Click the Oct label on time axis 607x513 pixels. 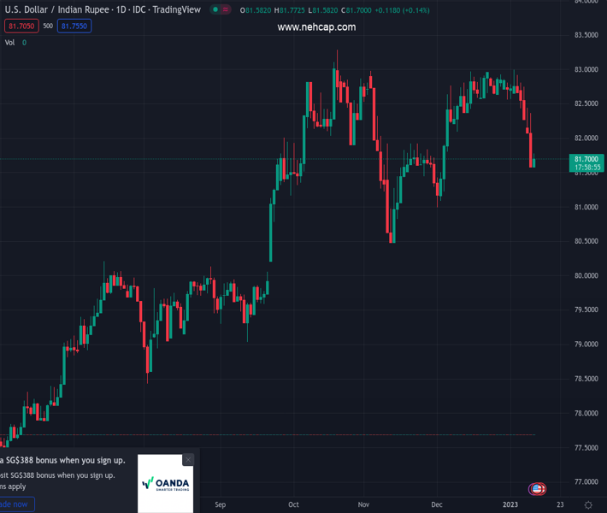(294, 504)
